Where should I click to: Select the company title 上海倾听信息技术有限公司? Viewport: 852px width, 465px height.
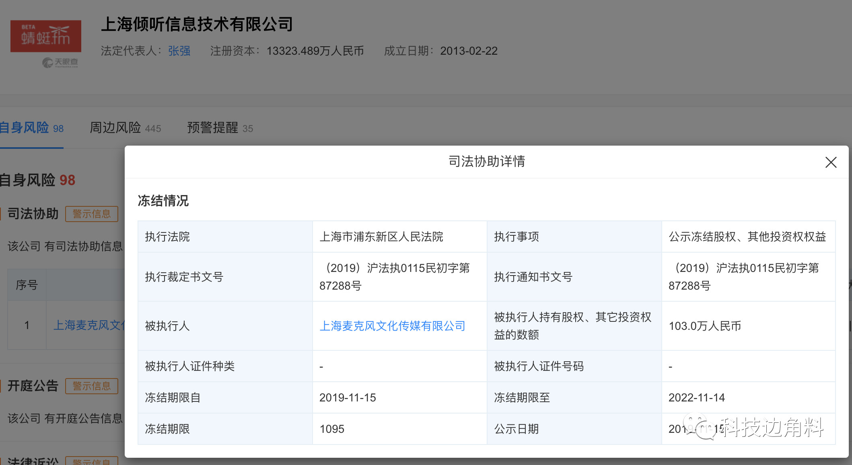[x=197, y=24]
